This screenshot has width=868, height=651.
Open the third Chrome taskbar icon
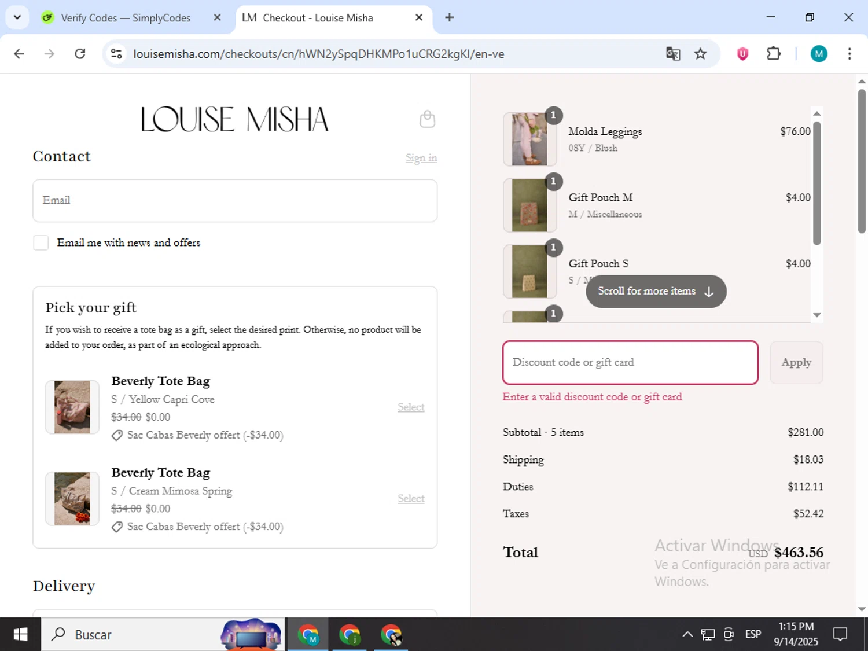pos(391,635)
